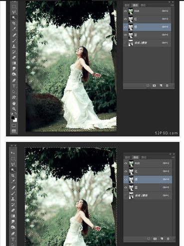Pick the background color swatch in the upper toolbar
Image resolution: width=184 pixels, height=246 pixels.
click(x=15, y=120)
